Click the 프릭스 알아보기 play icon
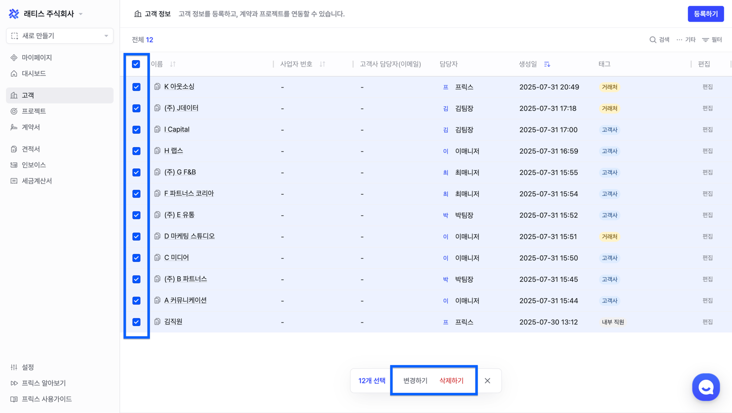732x413 pixels. coord(14,383)
